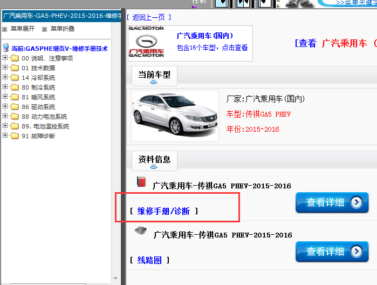The height and width of the screenshot is (285, 377).
Task: Click the GAC MOTOR brand logo
Action: (x=146, y=42)
